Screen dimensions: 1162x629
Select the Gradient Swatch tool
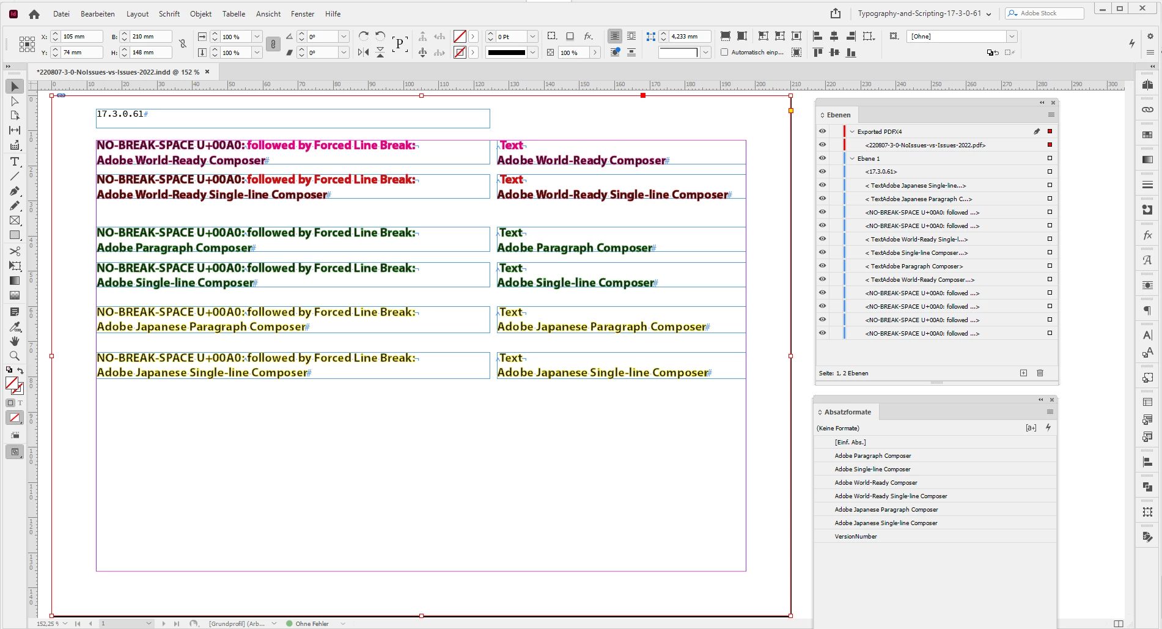[x=15, y=281]
